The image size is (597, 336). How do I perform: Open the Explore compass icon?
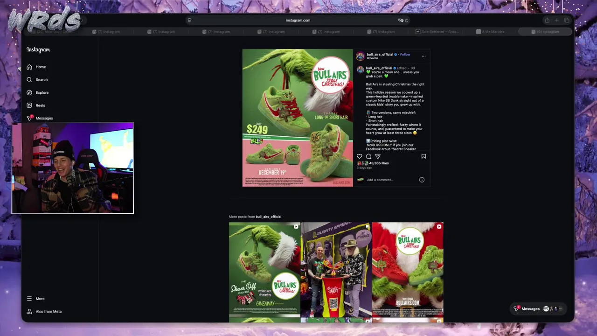click(29, 92)
